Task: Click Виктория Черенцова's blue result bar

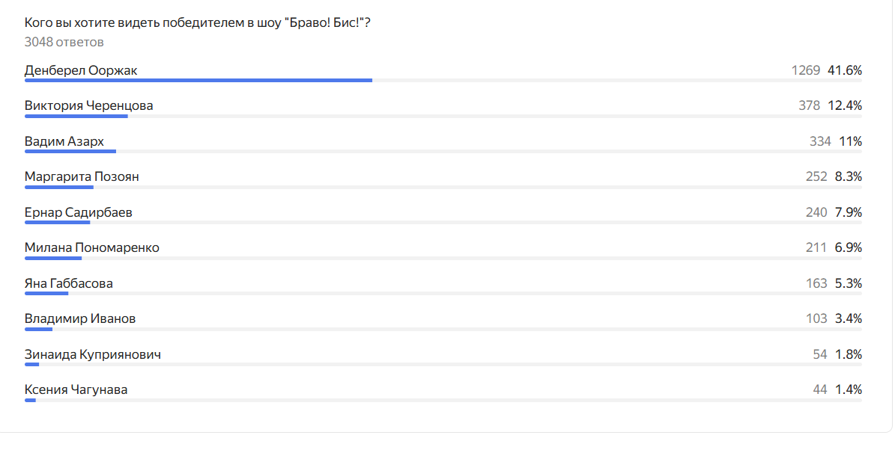Action: tap(76, 116)
